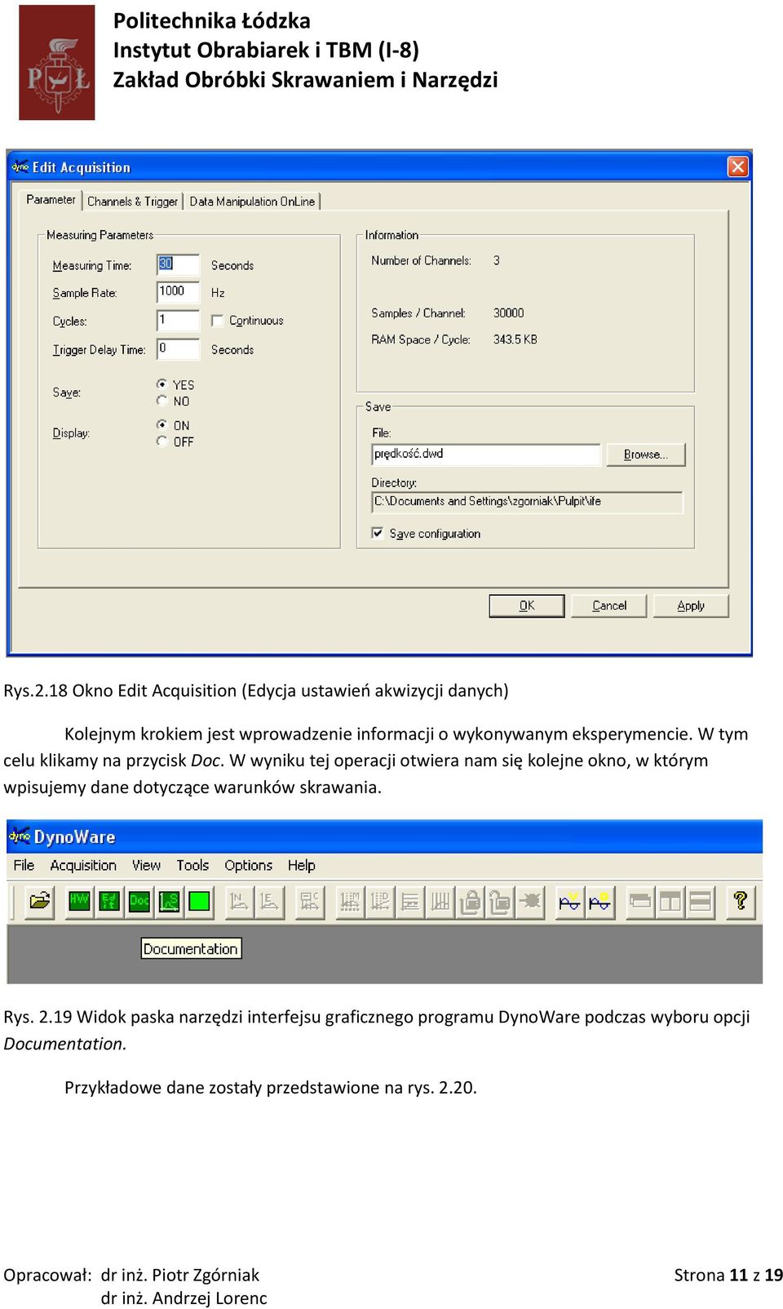Click the Documentation tooltip label
Viewport: 783px width, 1309px height.
click(191, 948)
